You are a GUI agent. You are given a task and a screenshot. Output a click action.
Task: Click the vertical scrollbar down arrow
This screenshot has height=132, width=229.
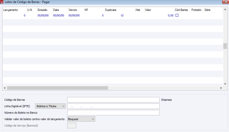click(225, 84)
